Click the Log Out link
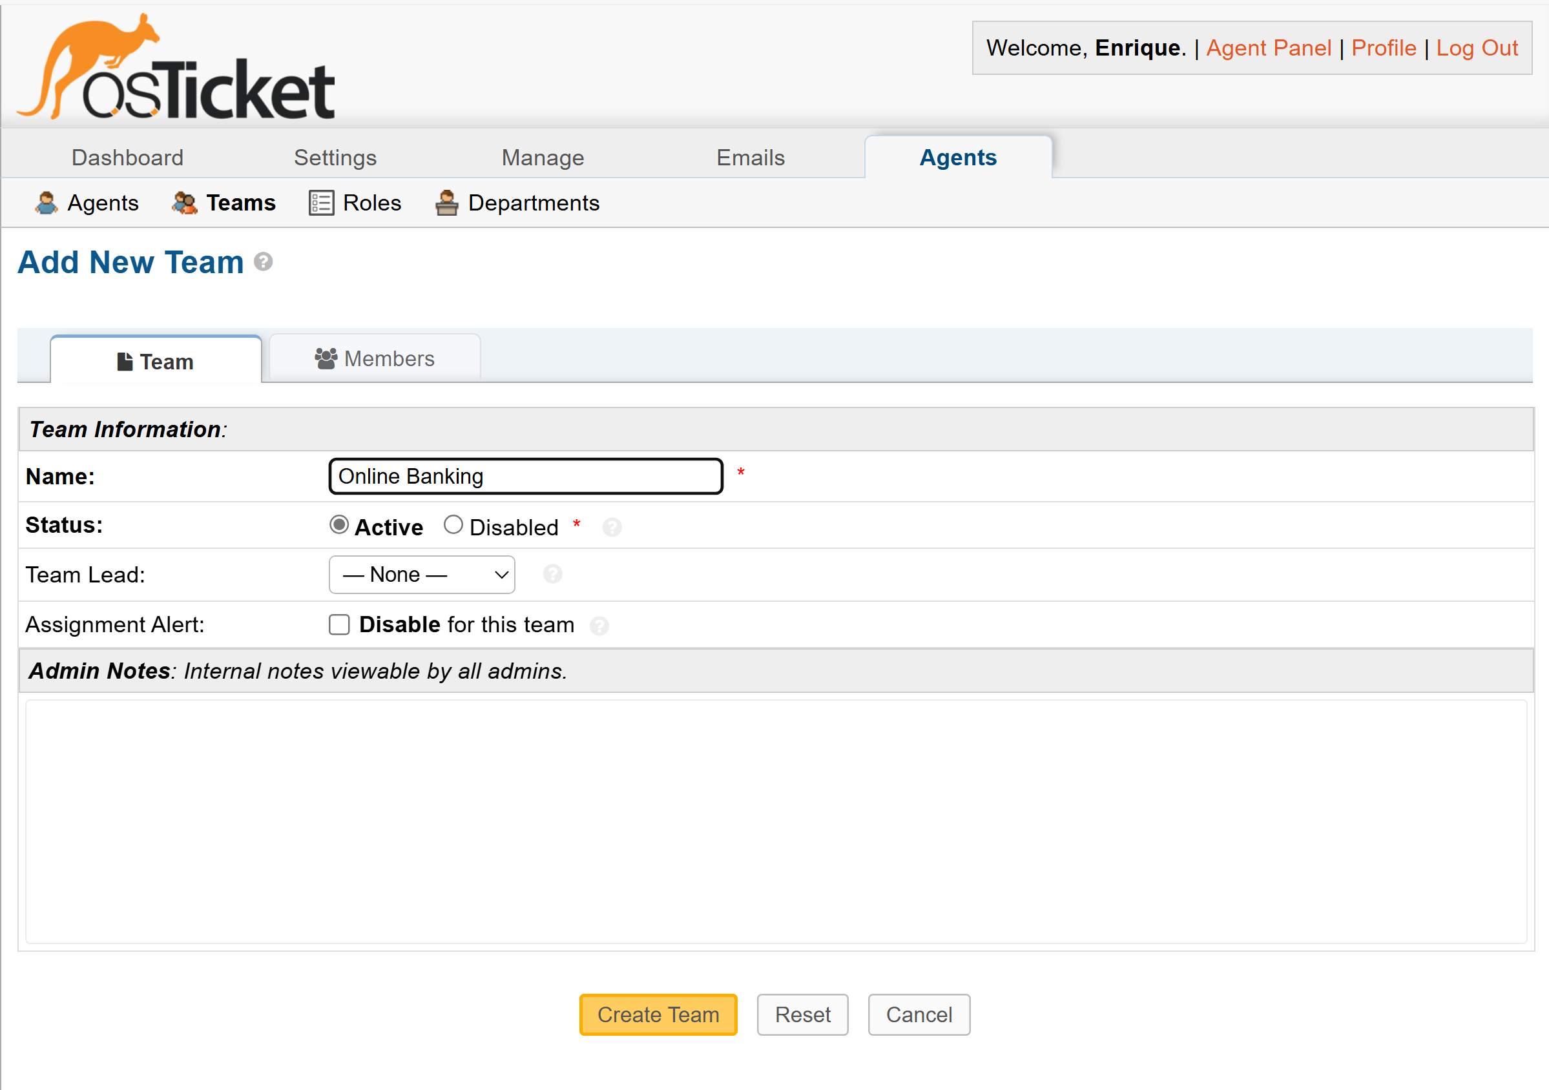Image resolution: width=1549 pixels, height=1090 pixels. pos(1477,48)
